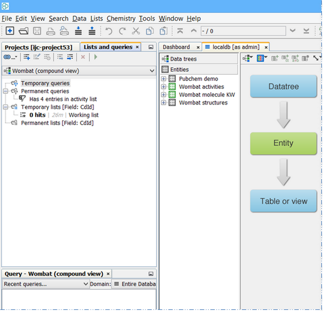Switch to the Projects [ijc-project53] tab
Viewport: 323px width, 311px height.
pos(39,47)
